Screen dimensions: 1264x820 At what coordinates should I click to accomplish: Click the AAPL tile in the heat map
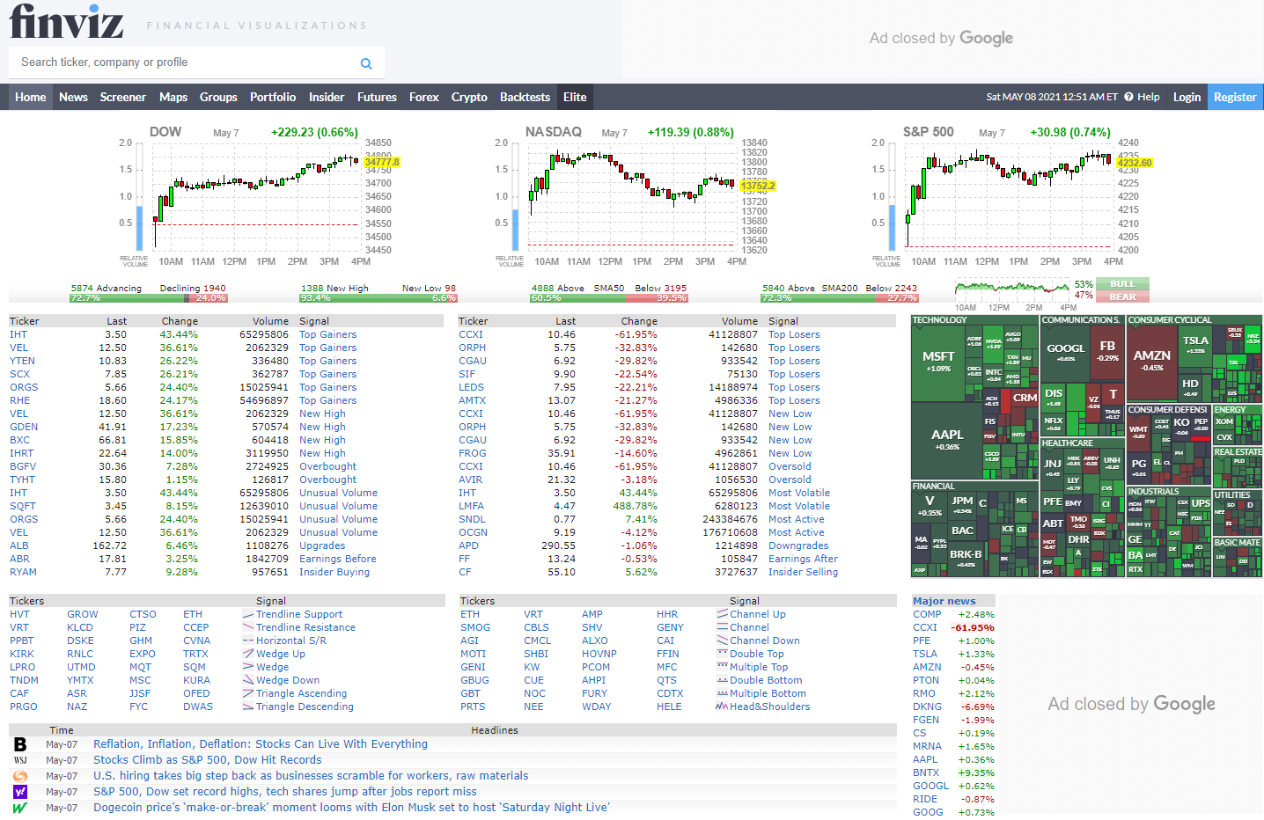click(x=947, y=439)
